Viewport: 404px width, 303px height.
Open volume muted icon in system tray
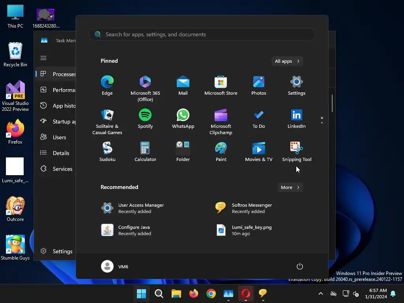pyautogui.click(x=356, y=294)
